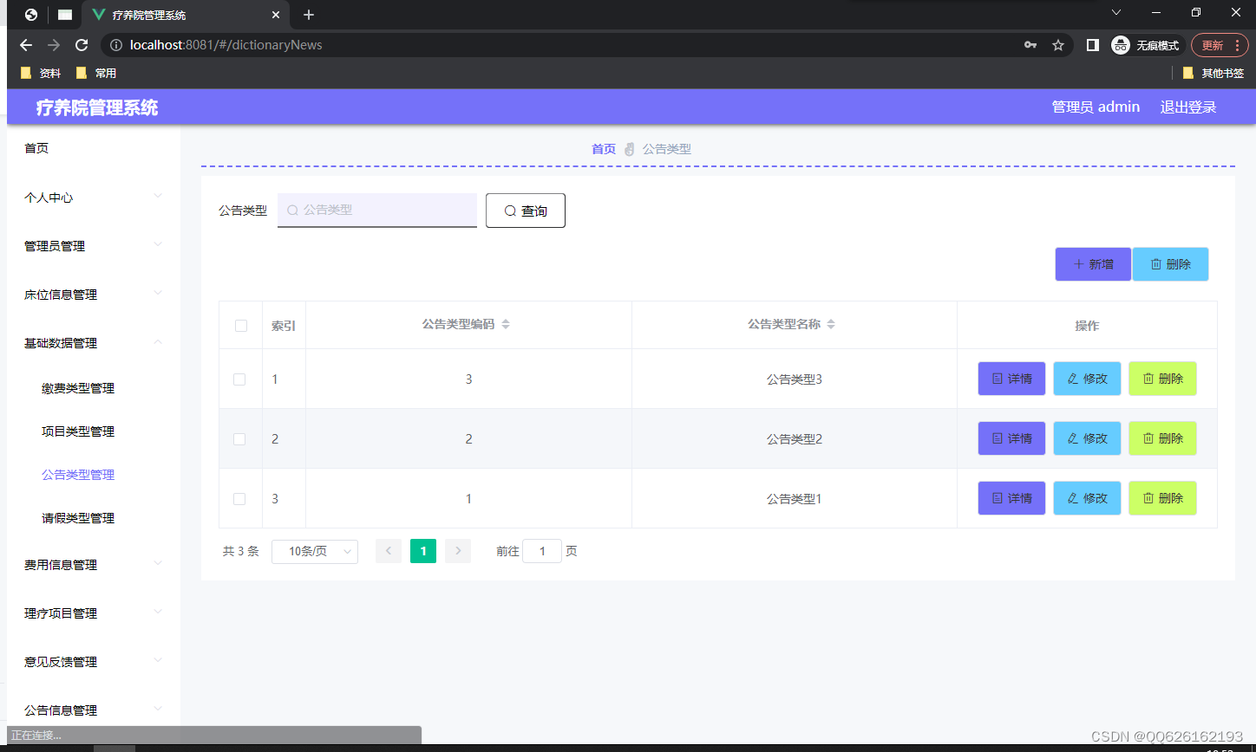Expand 费用信息管理 menu
Viewport: 1256px width, 752px height.
94,565
